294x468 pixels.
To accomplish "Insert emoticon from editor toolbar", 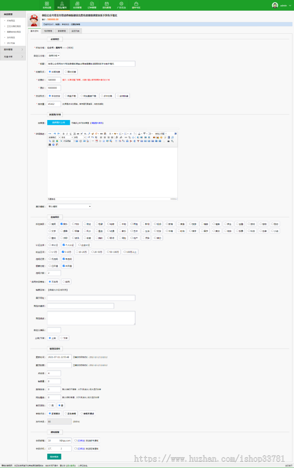I will pos(161,137).
